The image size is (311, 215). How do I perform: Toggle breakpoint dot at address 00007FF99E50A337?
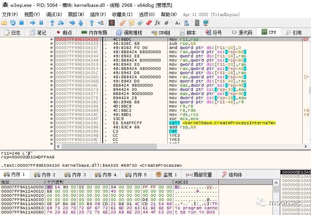[52, 47]
